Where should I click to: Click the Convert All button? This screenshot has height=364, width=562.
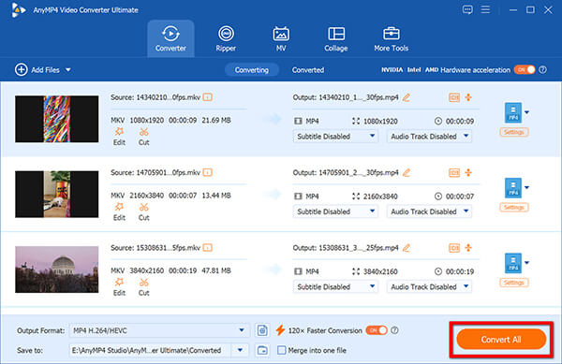(501, 340)
